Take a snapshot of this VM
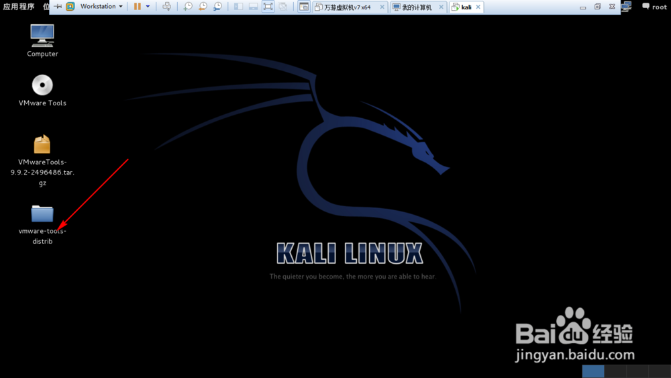Image resolution: width=671 pixels, height=378 pixels. pyautogui.click(x=188, y=7)
